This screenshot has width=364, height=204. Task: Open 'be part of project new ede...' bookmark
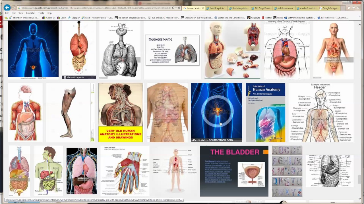tap(131, 18)
